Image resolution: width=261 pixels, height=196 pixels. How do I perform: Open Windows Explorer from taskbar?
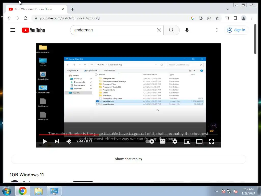(38, 191)
